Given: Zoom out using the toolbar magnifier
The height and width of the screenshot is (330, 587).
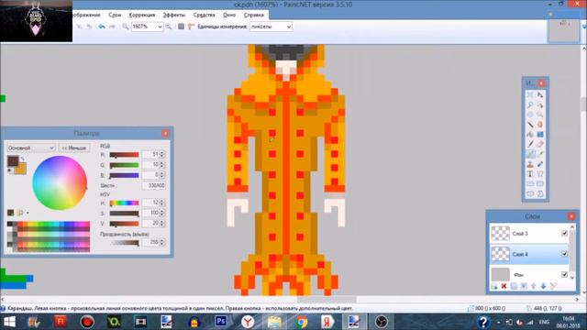Looking at the screenshot, I should pyautogui.click(x=125, y=27).
